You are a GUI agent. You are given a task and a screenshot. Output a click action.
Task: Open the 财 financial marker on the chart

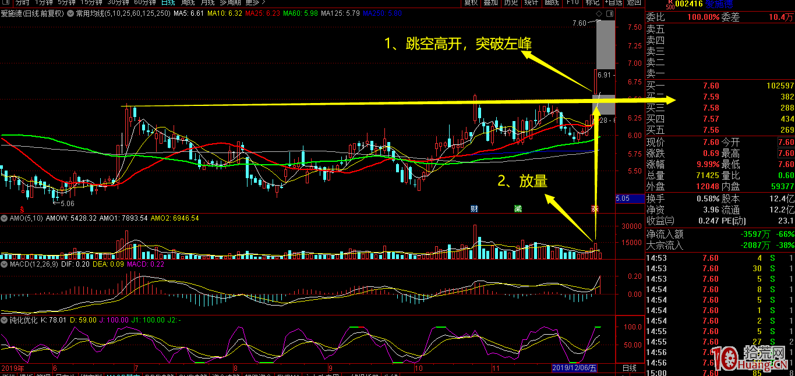(475, 208)
